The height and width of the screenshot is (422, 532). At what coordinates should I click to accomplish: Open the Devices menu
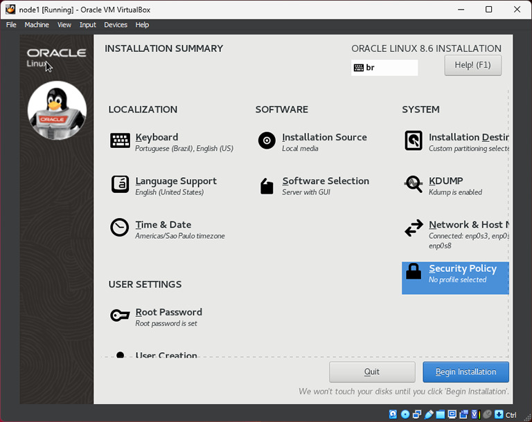pyautogui.click(x=116, y=25)
